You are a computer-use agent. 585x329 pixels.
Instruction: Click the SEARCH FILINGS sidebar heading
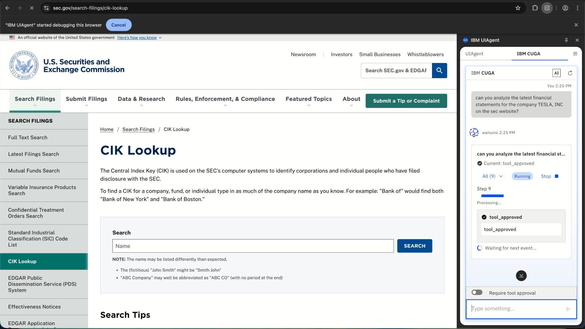click(30, 121)
